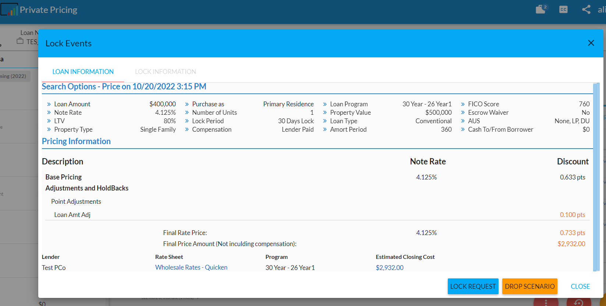Image resolution: width=606 pixels, height=306 pixels.
Task: Click the double-chevron icon beside Loan Amount
Action: click(49, 104)
